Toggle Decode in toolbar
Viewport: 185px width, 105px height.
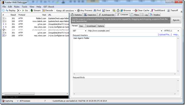click(x=48, y=11)
